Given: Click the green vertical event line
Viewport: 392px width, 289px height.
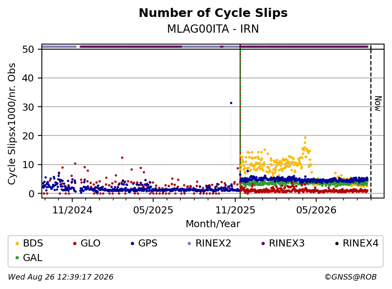Looking at the screenshot, I should [x=240, y=122].
